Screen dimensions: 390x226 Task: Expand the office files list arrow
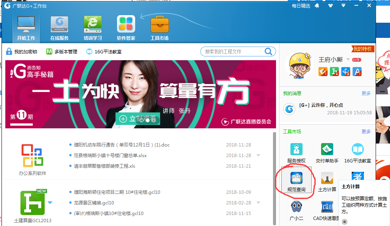tap(259, 155)
